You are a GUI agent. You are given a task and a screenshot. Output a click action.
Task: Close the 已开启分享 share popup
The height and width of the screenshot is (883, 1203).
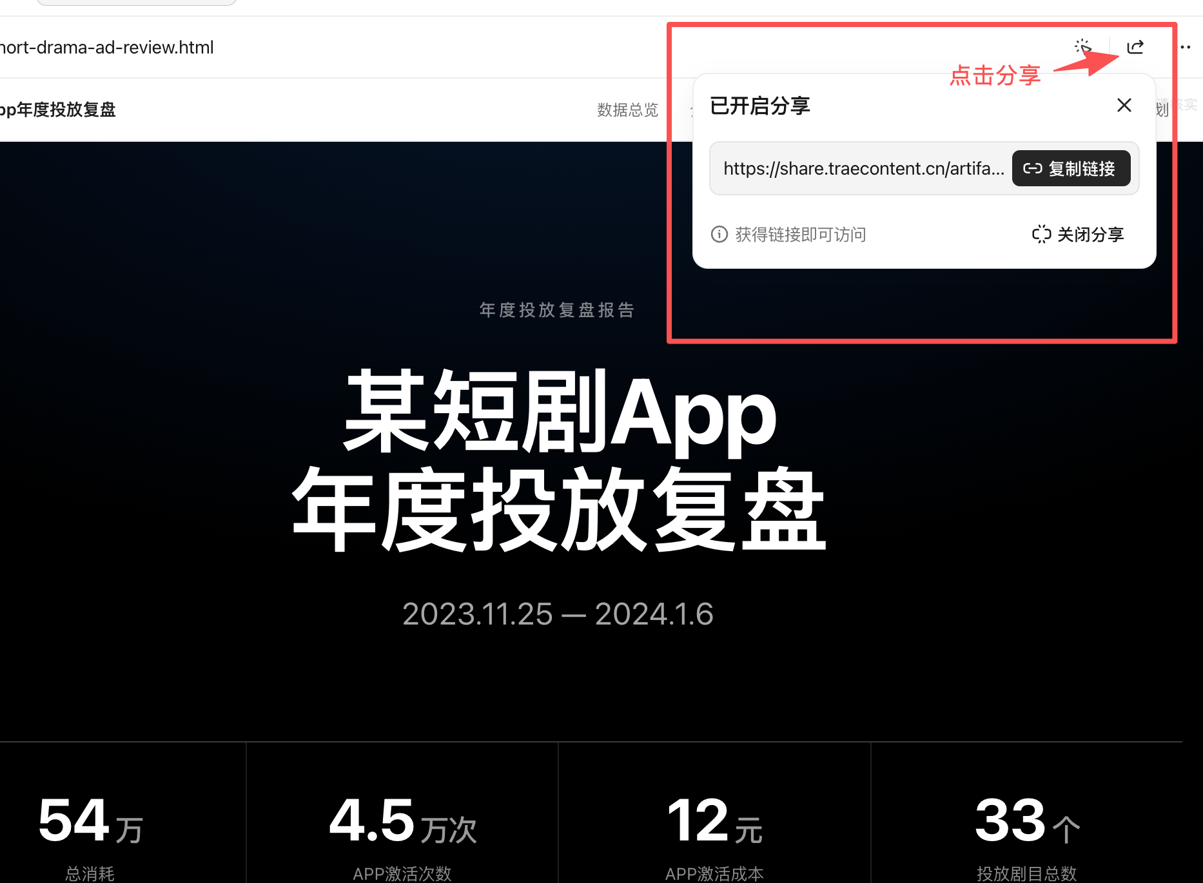coord(1124,105)
